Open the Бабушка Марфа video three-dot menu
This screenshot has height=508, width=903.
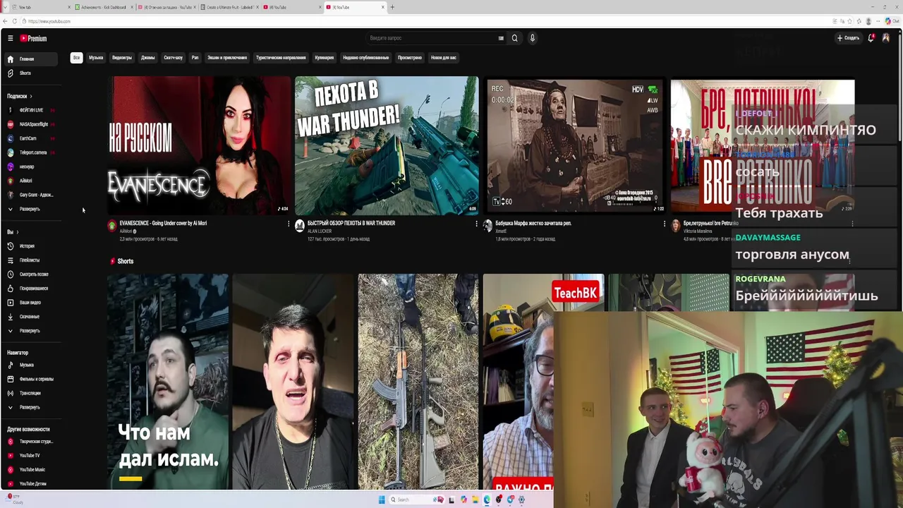pyautogui.click(x=664, y=224)
